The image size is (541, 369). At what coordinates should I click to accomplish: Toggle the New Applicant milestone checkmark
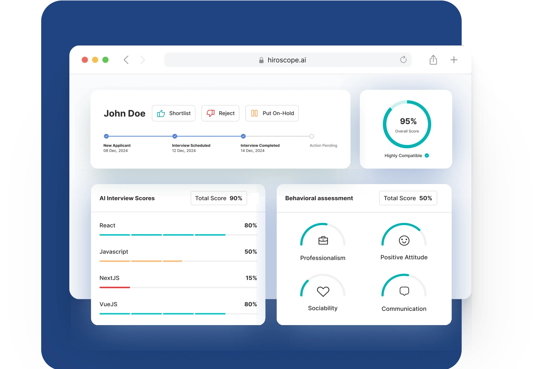coord(107,136)
